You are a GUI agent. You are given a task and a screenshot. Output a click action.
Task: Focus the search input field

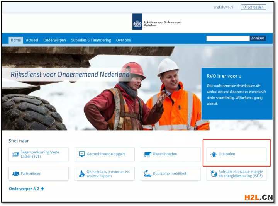tap(228, 38)
